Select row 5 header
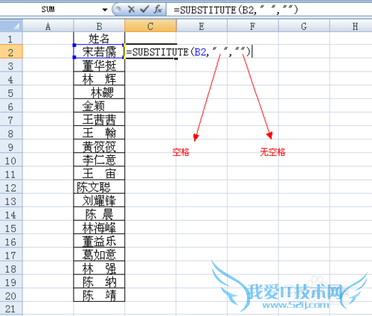 click(11, 92)
